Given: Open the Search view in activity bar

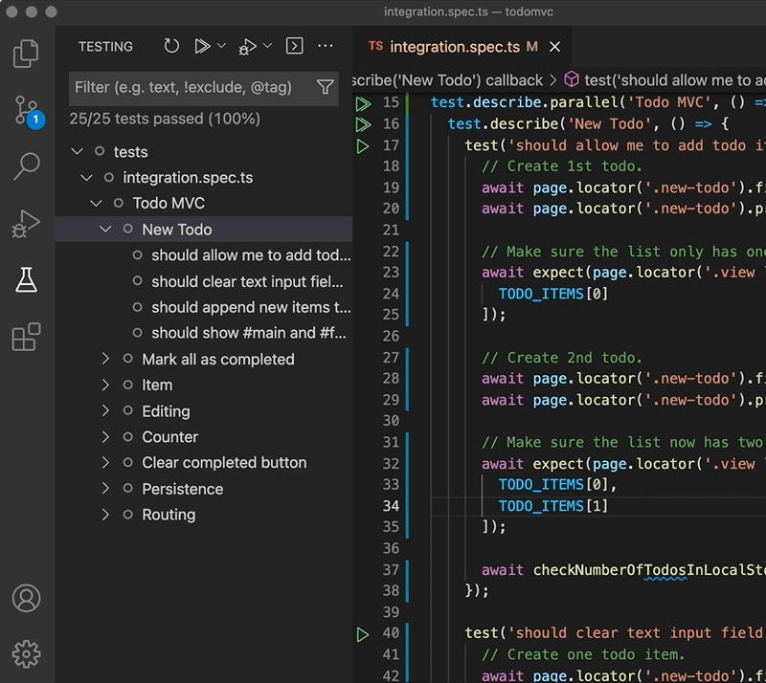Looking at the screenshot, I should point(27,166).
